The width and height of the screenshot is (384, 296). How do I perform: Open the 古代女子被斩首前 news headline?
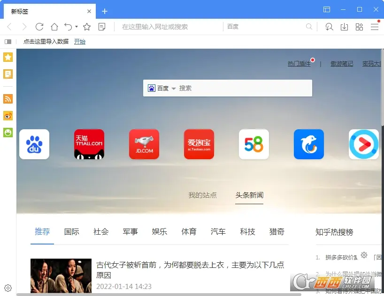190,270
